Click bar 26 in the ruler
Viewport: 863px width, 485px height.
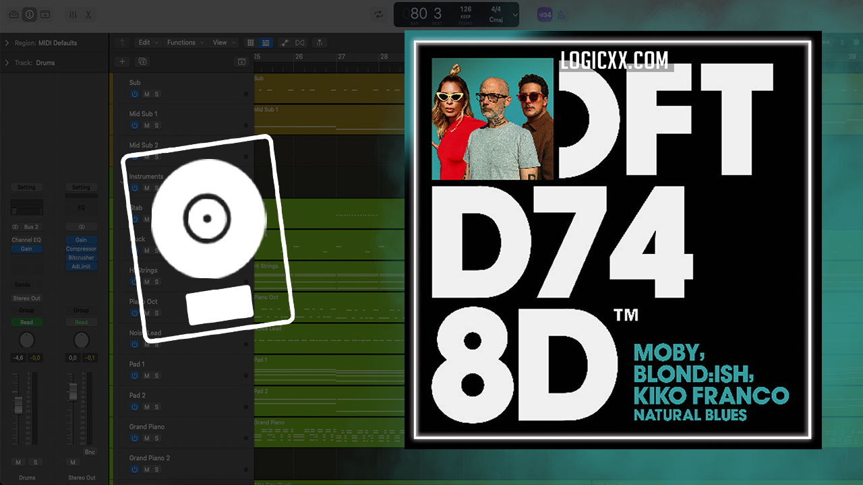click(x=299, y=57)
